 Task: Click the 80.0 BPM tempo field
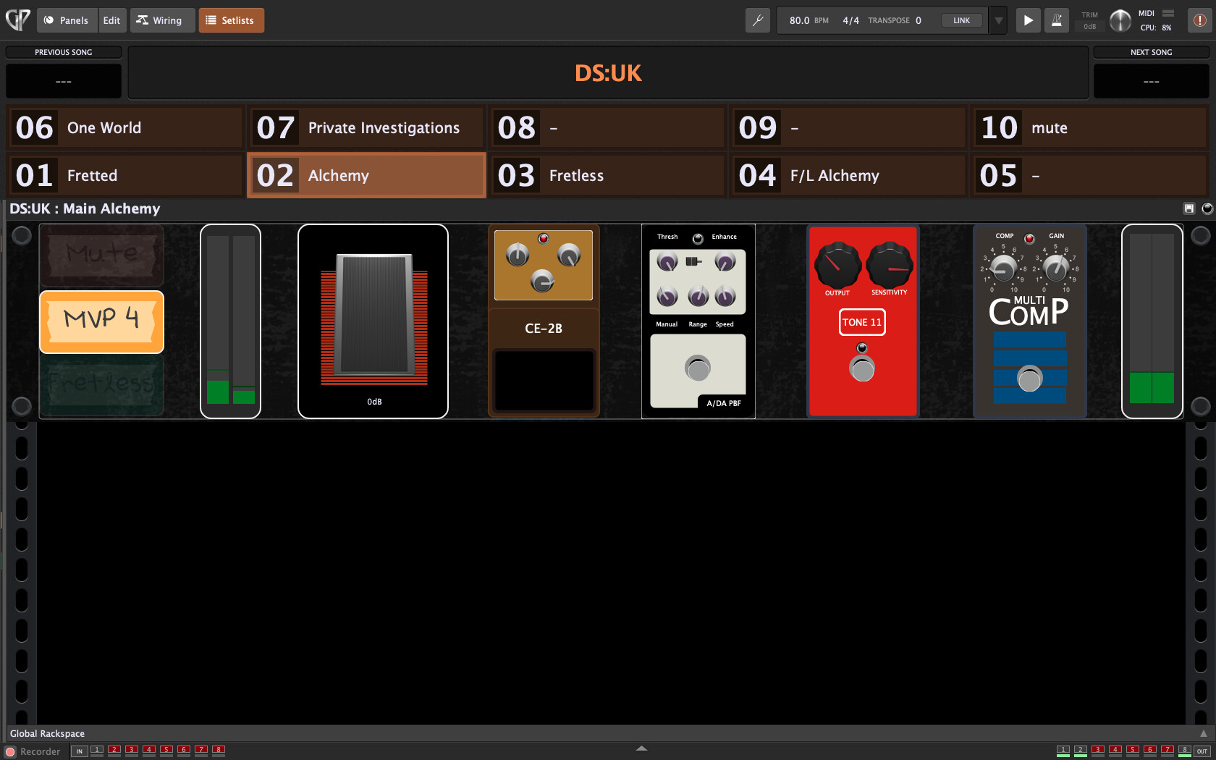[808, 20]
